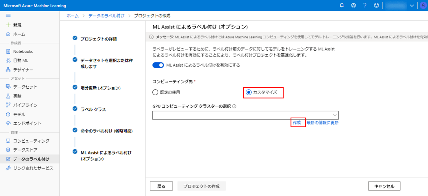Click the データのラベル付け pencil icon
Viewport: 428px width, 196px height.
point(8,159)
